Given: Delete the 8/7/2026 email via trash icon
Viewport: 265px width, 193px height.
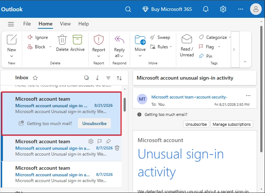Looking at the screenshot, I should pos(117,148).
